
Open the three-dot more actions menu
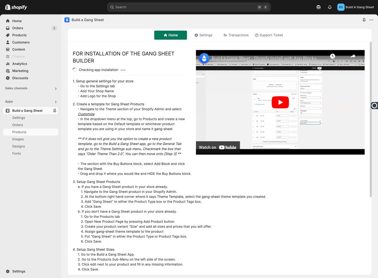tap(371, 20)
